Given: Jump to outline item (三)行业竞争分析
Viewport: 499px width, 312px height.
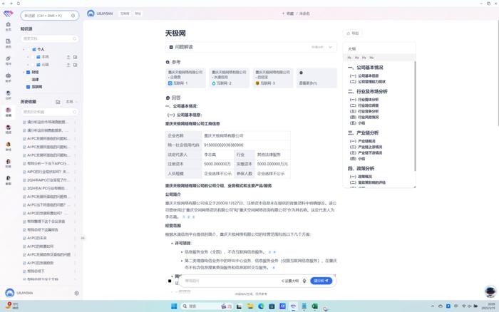Looking at the screenshot, I should (364, 111).
